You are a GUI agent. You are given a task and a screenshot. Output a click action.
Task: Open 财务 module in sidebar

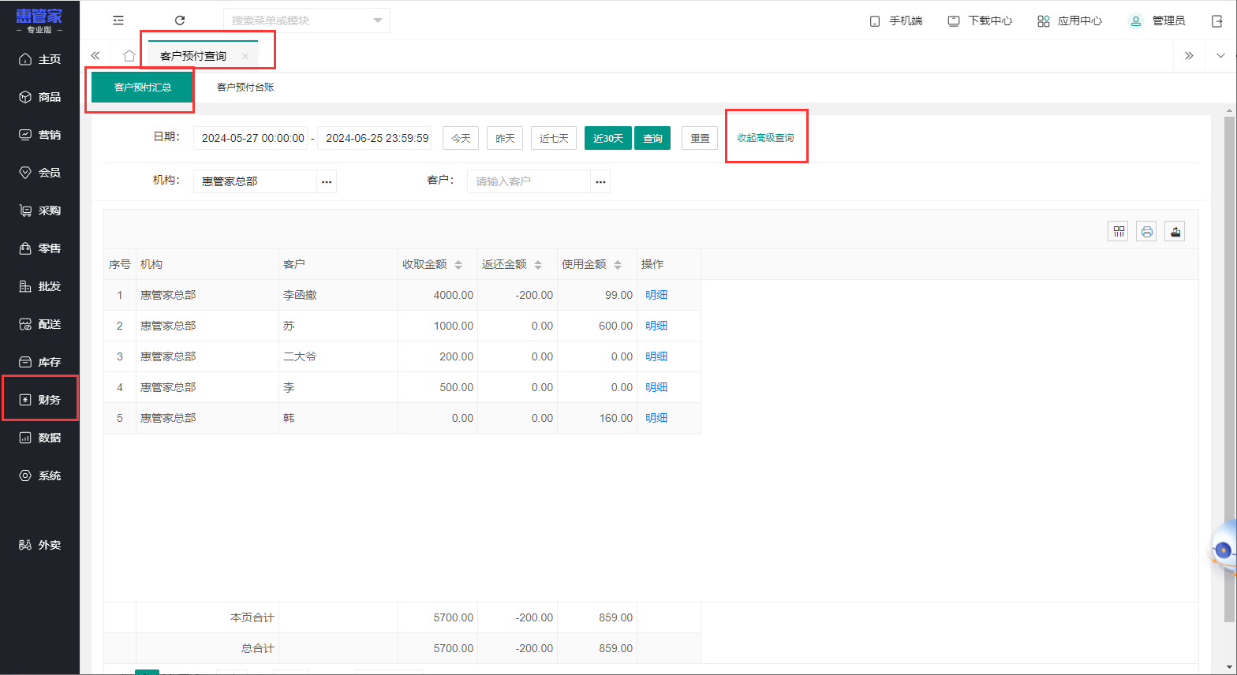coord(39,400)
